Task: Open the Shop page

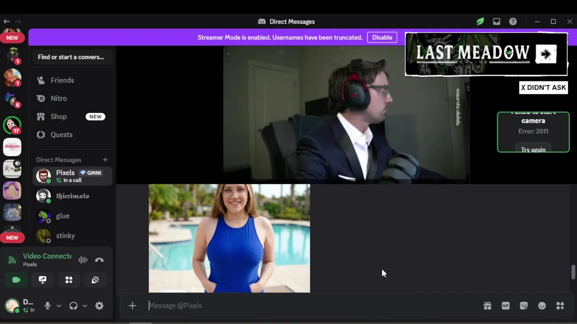Action: click(72, 117)
